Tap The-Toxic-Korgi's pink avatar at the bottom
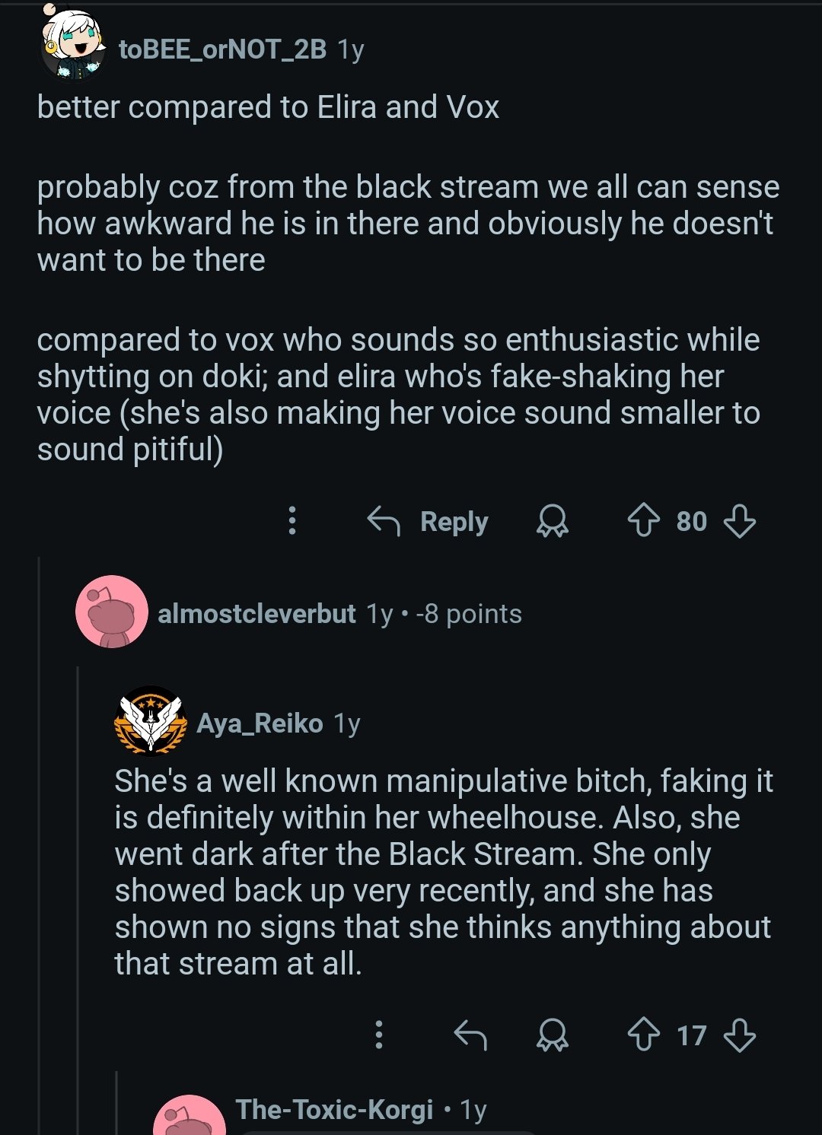Screen dimensions: 822x1135 [189, 1118]
